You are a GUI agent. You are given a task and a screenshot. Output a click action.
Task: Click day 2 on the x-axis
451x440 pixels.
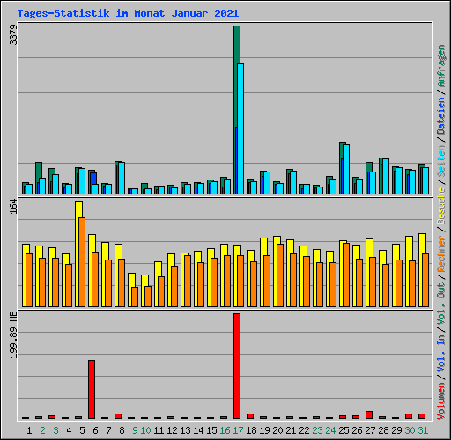(42, 430)
